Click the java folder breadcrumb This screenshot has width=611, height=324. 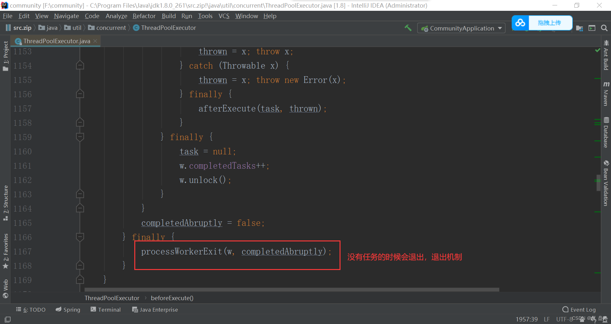coord(48,28)
